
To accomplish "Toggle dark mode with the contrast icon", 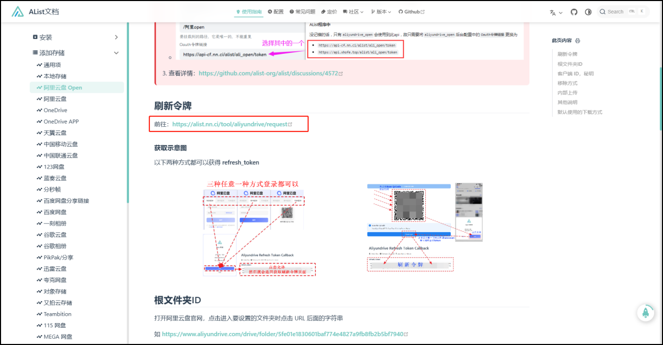I will tap(588, 11).
